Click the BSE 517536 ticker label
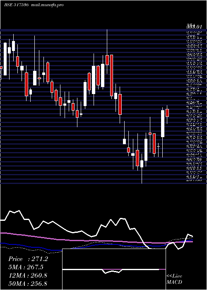 16,5
